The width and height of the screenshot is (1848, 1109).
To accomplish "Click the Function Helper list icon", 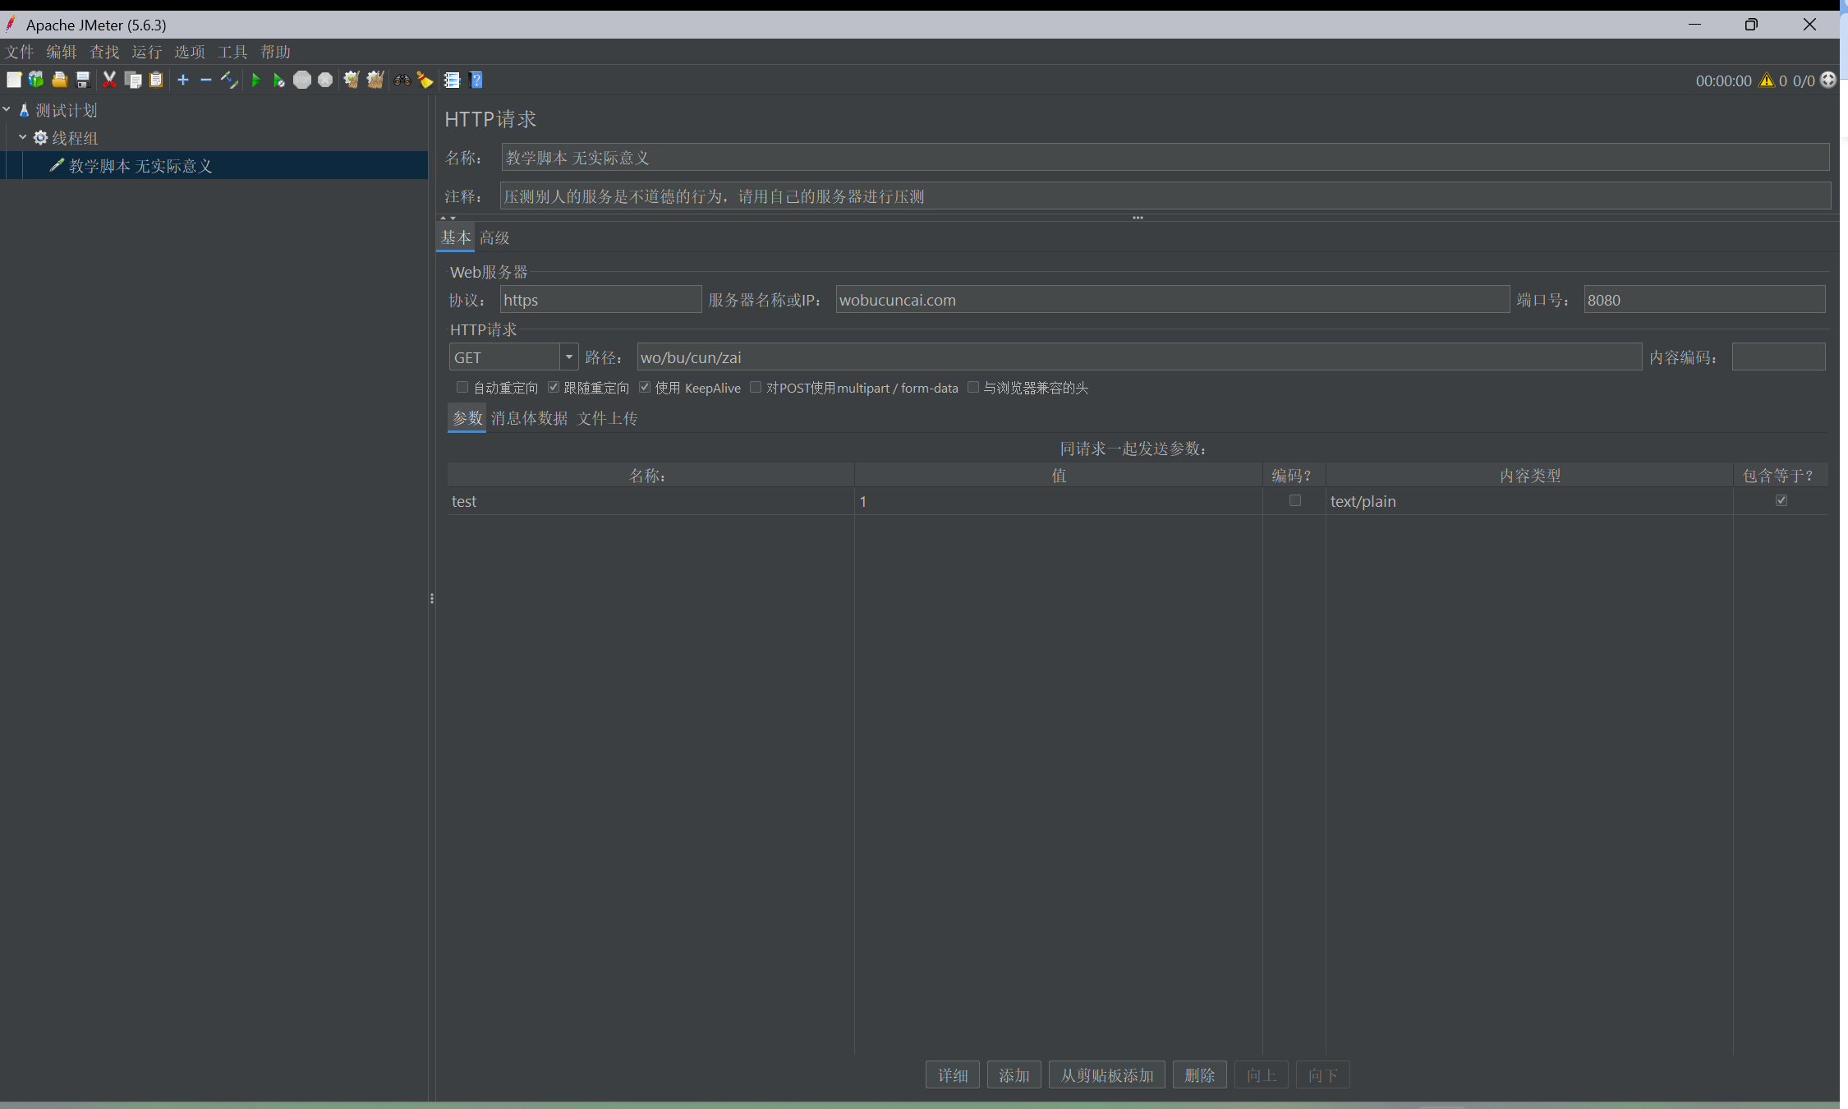I will (x=452, y=80).
